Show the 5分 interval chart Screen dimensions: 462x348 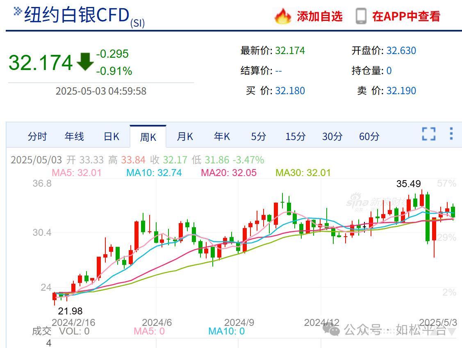259,137
